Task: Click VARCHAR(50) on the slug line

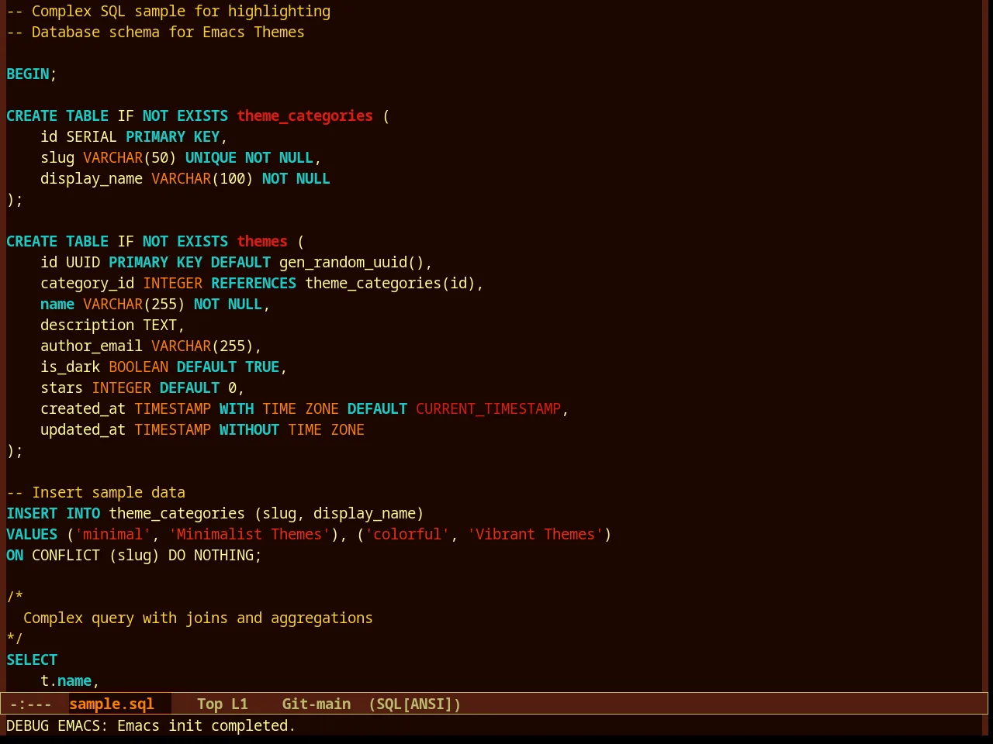Action: tap(130, 157)
